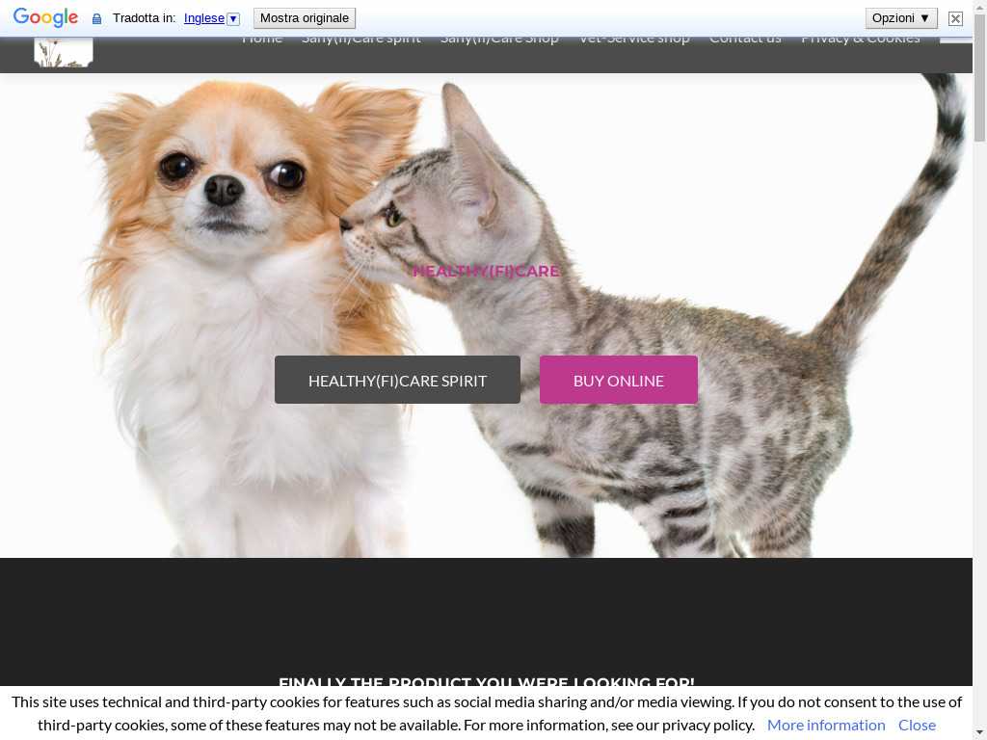
Task: Open the Contact us page
Action: tap(745, 40)
